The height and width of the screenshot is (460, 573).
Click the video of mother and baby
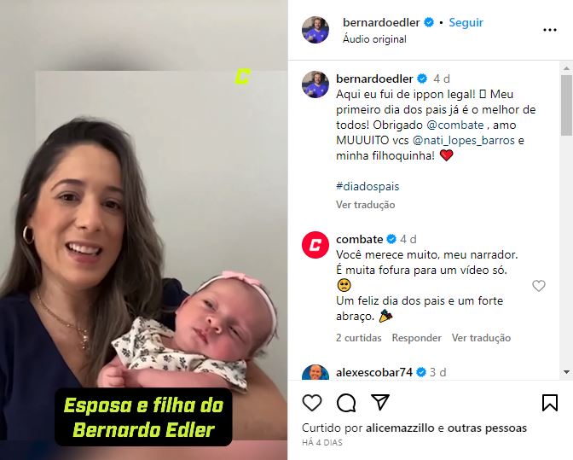click(143, 230)
